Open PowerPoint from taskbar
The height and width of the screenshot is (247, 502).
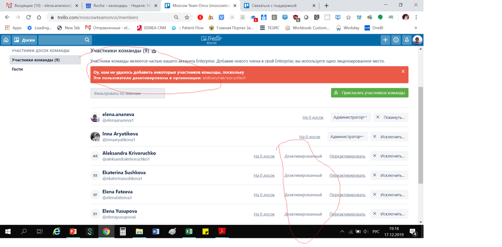pyautogui.click(x=73, y=231)
